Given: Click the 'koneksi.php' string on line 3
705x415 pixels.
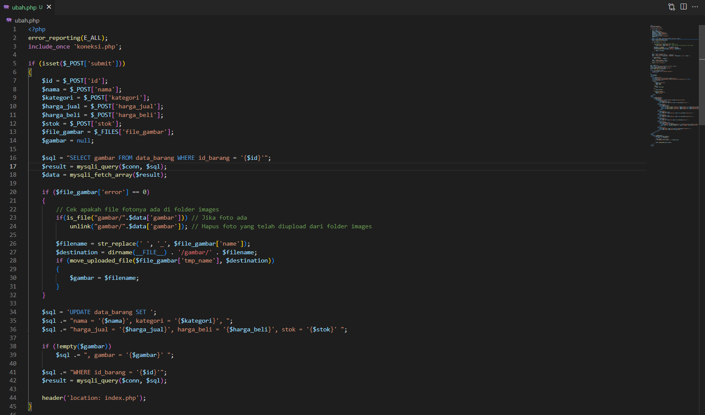Looking at the screenshot, I should click(96, 47).
